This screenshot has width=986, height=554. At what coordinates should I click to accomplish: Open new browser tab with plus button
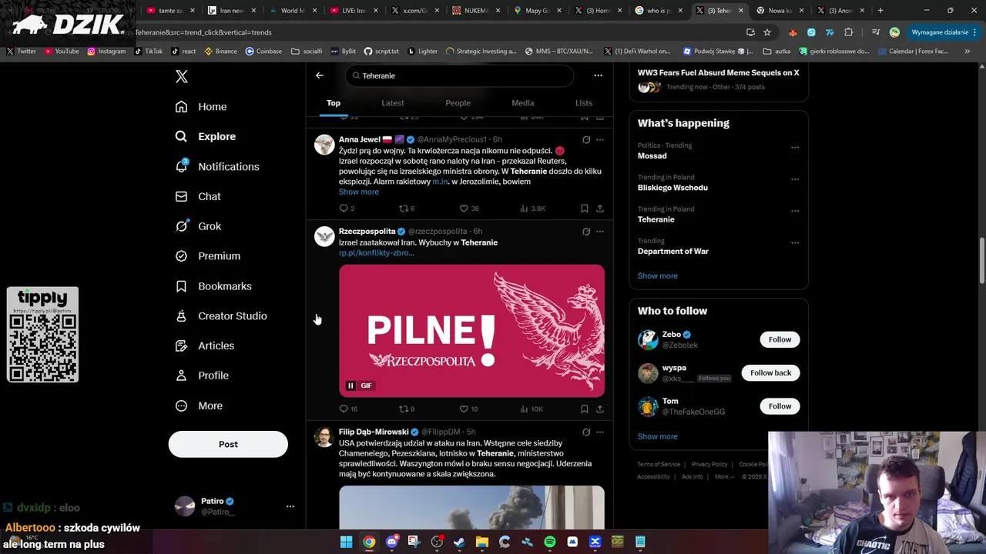[880, 11]
